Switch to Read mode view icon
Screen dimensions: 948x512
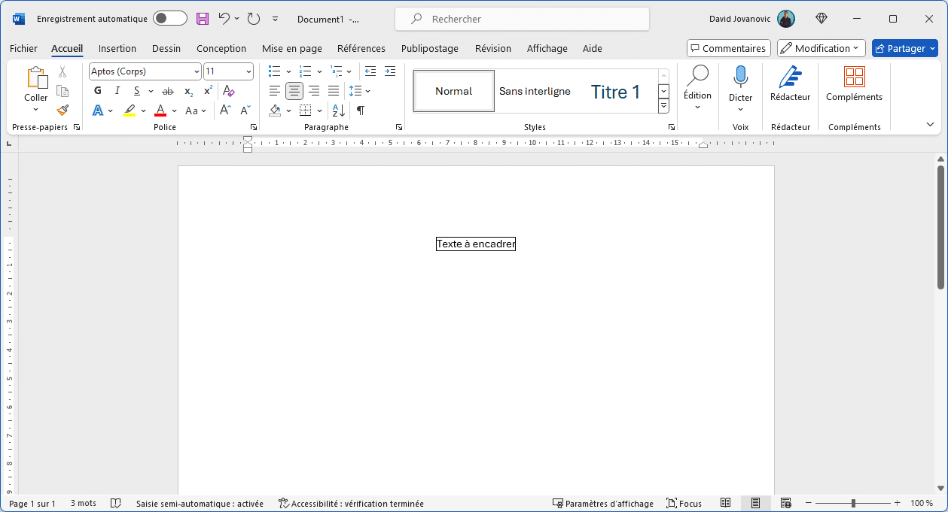pyautogui.click(x=725, y=504)
